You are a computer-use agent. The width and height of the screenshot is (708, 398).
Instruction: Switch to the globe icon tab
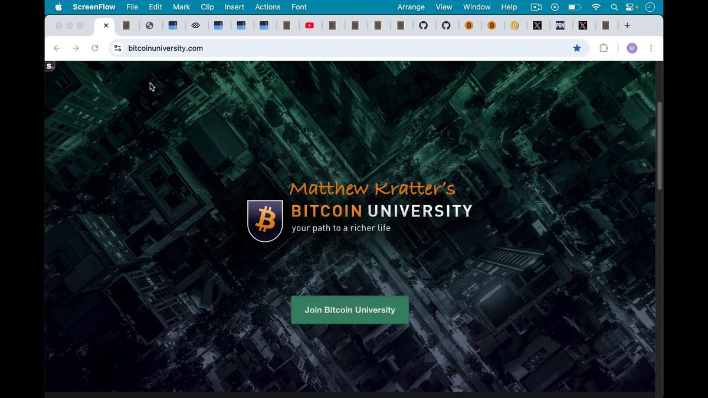(149, 25)
